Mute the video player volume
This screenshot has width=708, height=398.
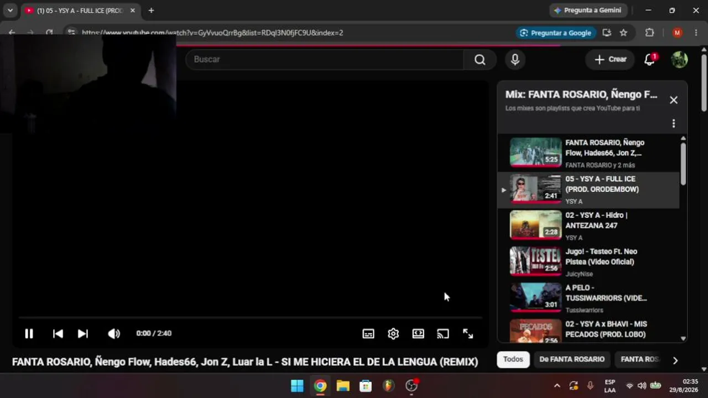coord(114,333)
